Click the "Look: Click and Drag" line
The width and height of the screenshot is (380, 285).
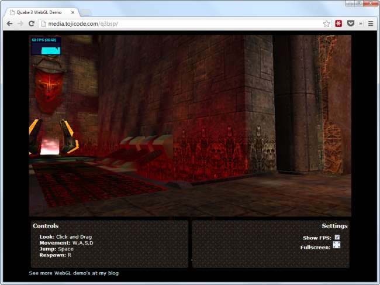tap(65, 237)
